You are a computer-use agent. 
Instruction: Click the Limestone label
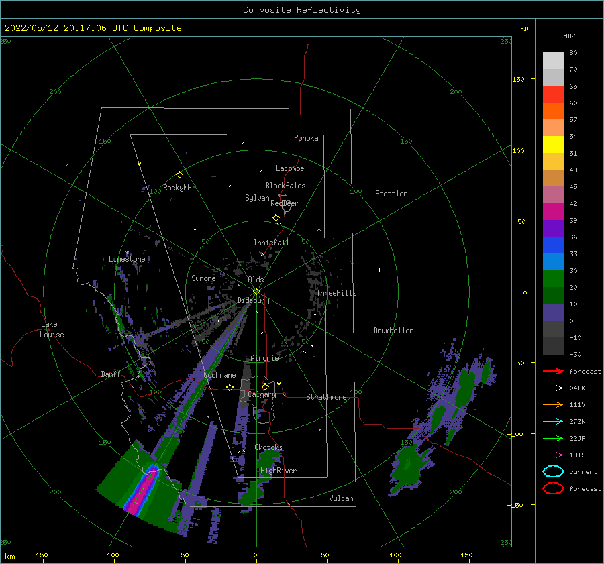point(127,259)
